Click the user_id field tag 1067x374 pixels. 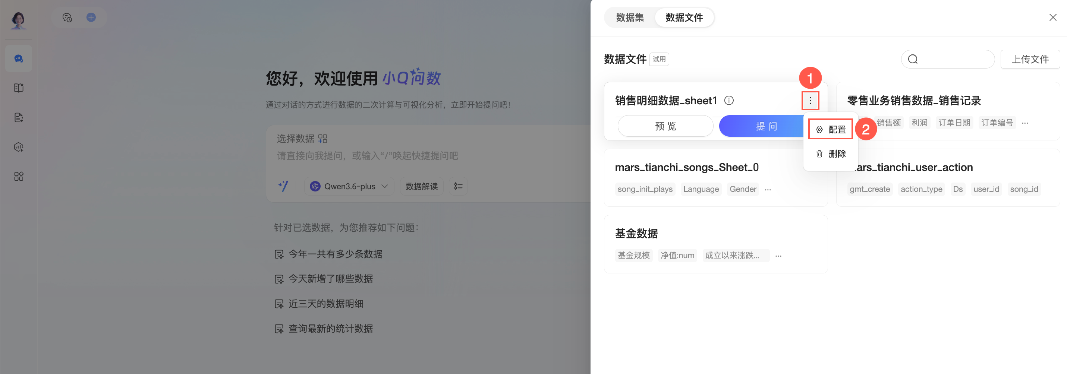tap(986, 189)
